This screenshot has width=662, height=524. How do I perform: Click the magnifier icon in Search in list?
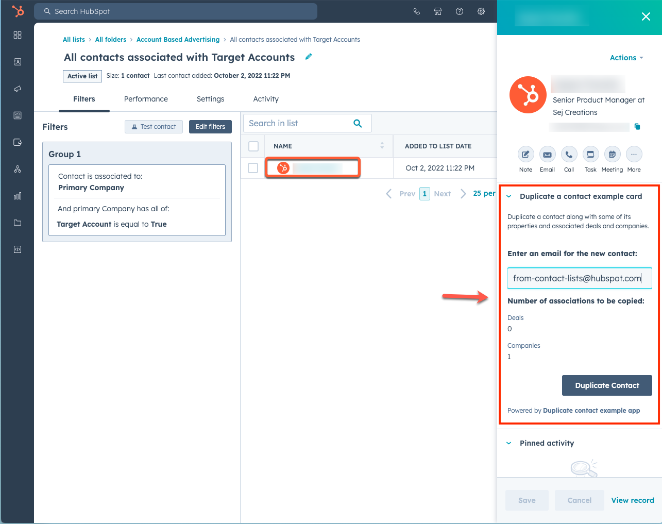tap(358, 123)
